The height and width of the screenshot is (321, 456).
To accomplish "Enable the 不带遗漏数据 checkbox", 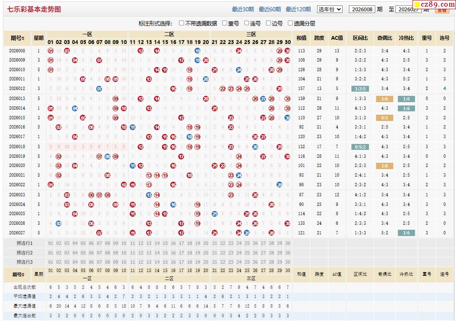I will [182, 23].
